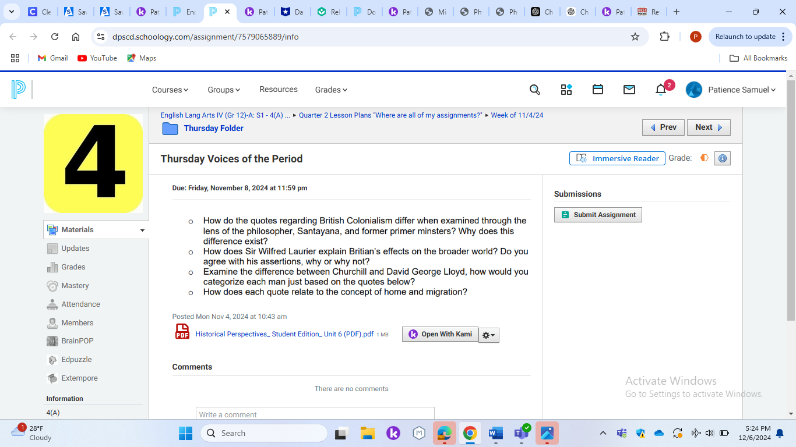The height and width of the screenshot is (447, 796).
Task: Click the Write a comment field
Action: [315, 413]
